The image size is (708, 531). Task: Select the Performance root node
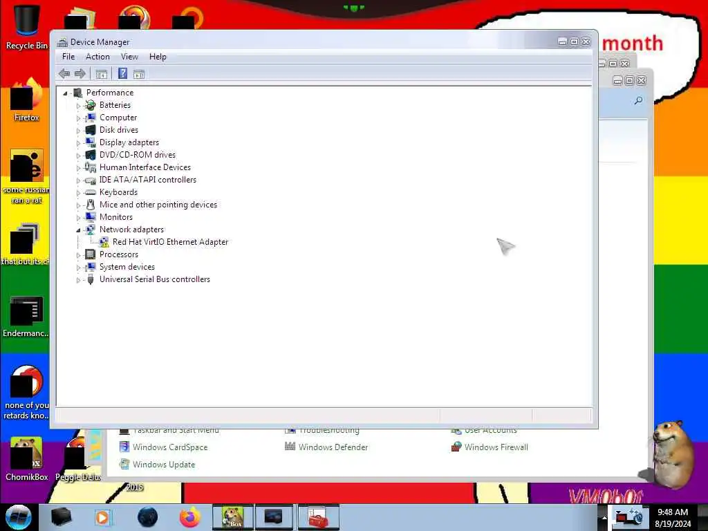110,93
